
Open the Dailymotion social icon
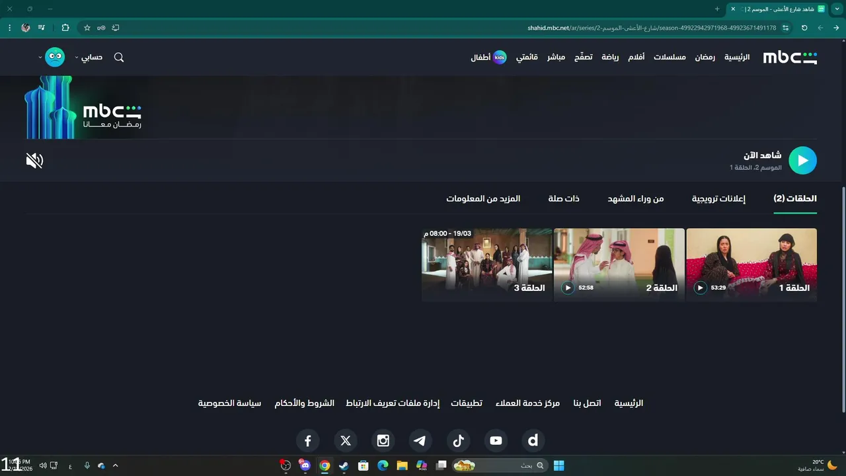point(533,440)
